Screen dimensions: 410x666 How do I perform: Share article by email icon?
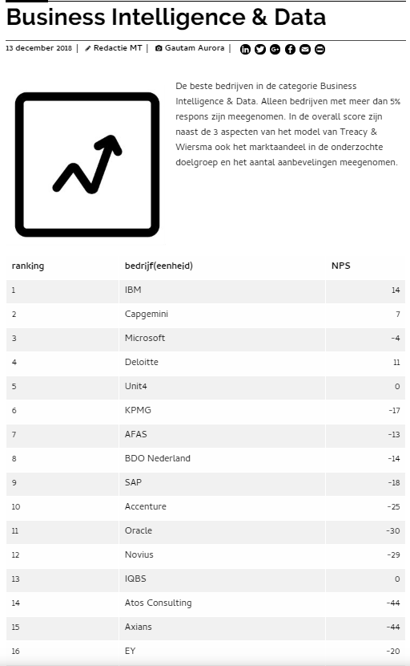pyautogui.click(x=305, y=49)
